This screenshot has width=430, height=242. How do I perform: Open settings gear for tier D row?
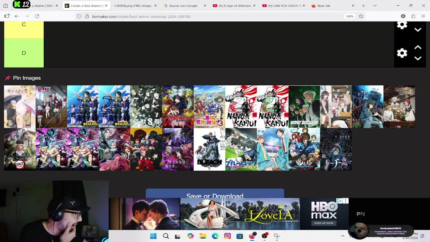(x=402, y=53)
